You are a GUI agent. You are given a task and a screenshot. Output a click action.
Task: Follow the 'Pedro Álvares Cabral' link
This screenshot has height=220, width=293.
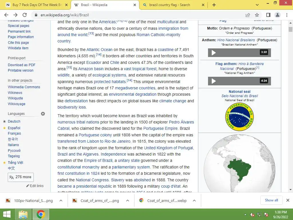pyautogui.click(x=181, y=122)
